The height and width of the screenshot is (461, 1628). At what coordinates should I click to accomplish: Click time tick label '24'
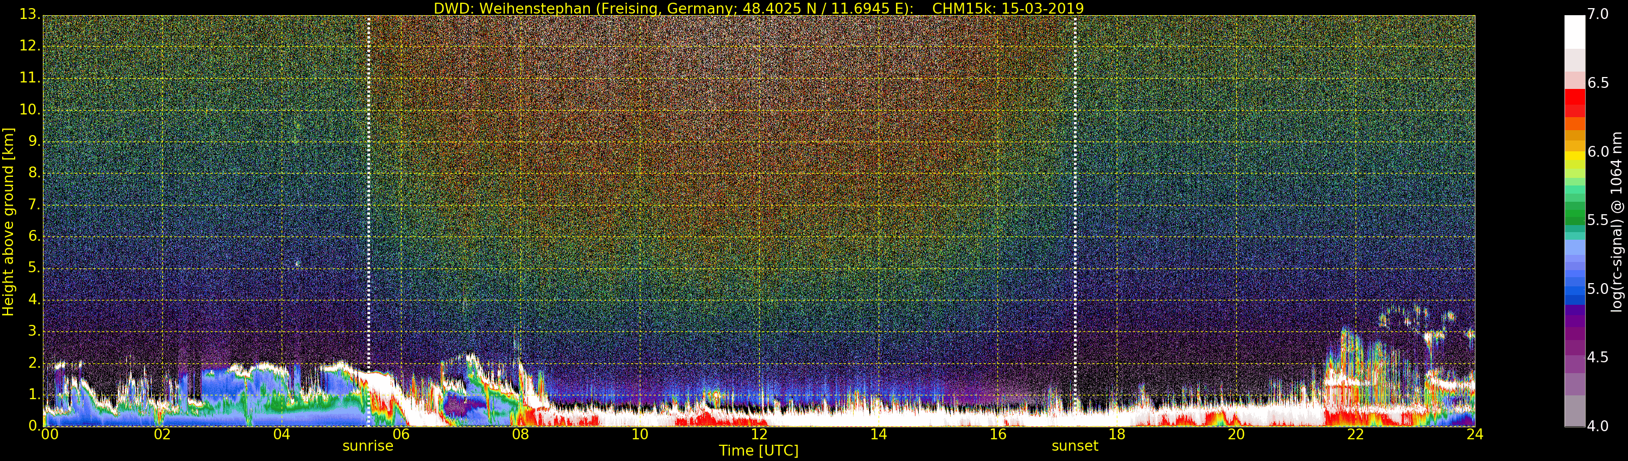click(1475, 434)
